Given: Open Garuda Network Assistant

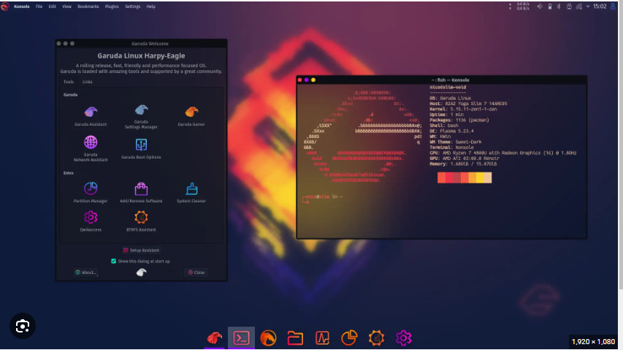Looking at the screenshot, I should (x=91, y=148).
